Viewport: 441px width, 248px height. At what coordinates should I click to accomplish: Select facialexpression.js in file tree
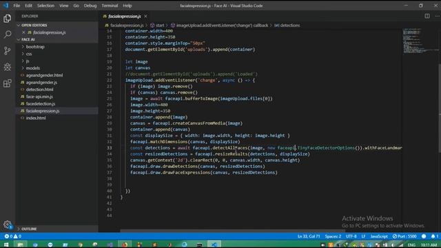coord(57,111)
